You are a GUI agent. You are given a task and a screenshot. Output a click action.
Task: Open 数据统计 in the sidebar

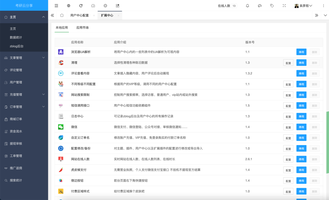pyautogui.click(x=16, y=37)
